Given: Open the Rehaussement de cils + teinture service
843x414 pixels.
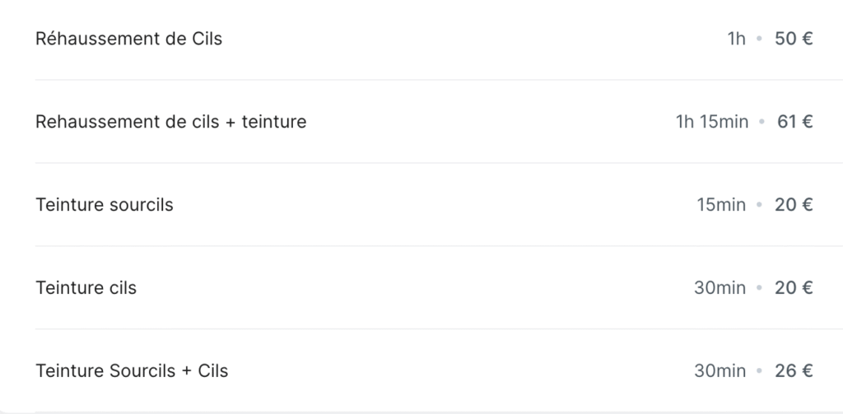Looking at the screenshot, I should click(x=439, y=122).
